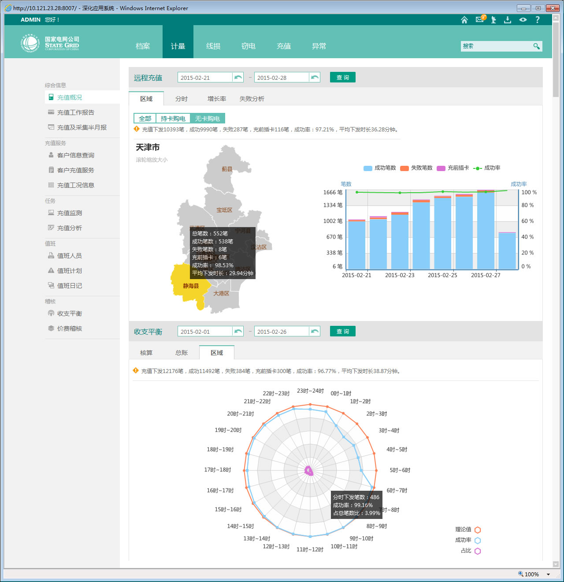Open the help question mark icon

537,20
